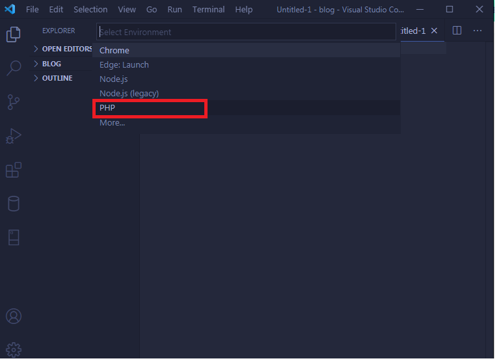Choose Chrome from environment list
The width and height of the screenshot is (499, 363).
tap(246, 51)
